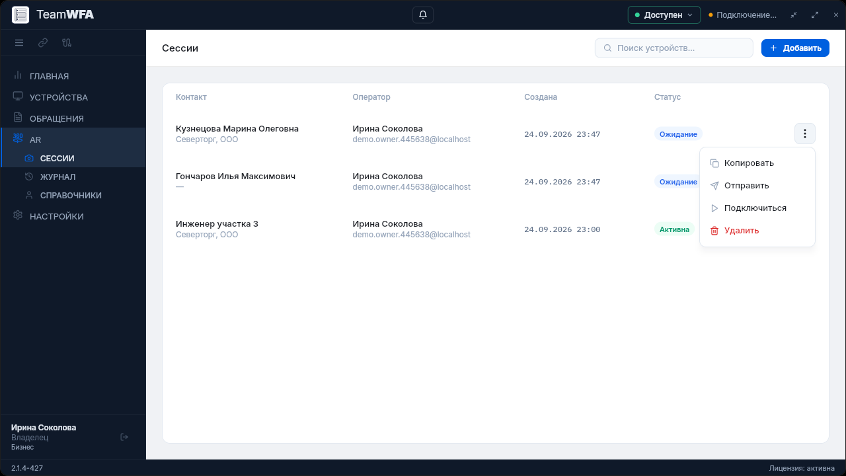This screenshot has width=846, height=476.
Task: Click the Контакт column header
Action: (x=191, y=97)
